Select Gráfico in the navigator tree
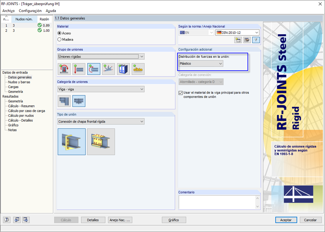The width and height of the screenshot is (325, 232). [x=13, y=125]
